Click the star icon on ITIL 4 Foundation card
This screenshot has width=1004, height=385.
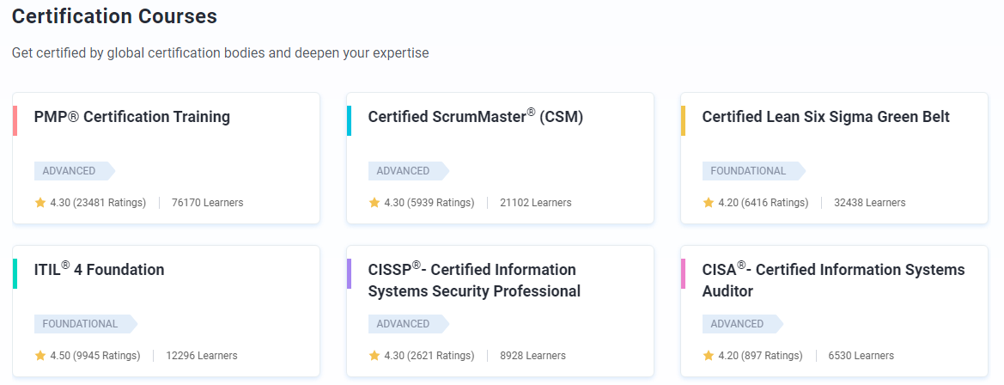(40, 356)
